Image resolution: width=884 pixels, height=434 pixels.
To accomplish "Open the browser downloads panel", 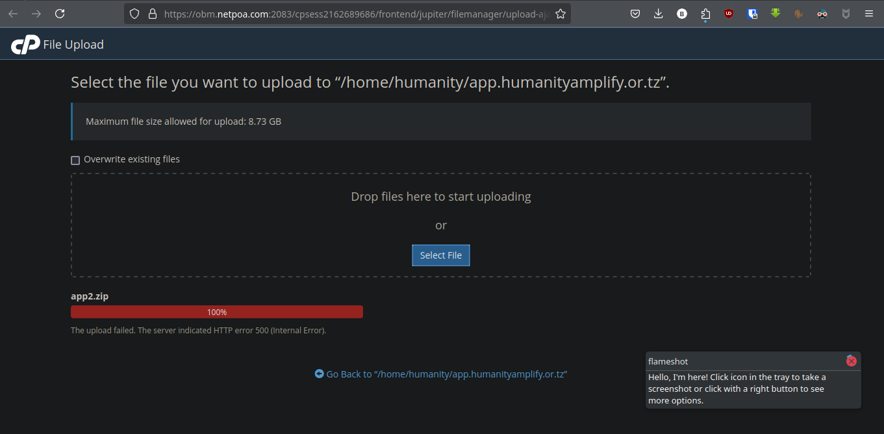I will pos(659,14).
